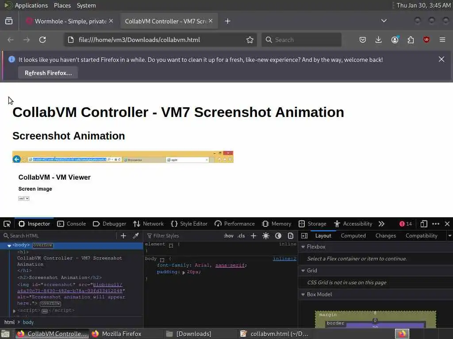Expand the script node in markup
453x339 pixels.
pyautogui.click(x=14, y=311)
